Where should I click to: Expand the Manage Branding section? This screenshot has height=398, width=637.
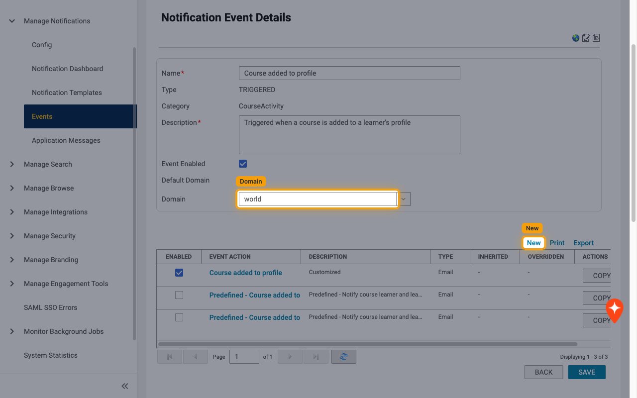pyautogui.click(x=12, y=260)
